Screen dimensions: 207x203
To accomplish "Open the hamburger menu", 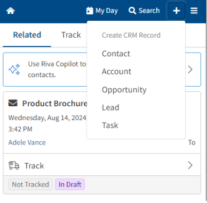I will tap(194, 11).
